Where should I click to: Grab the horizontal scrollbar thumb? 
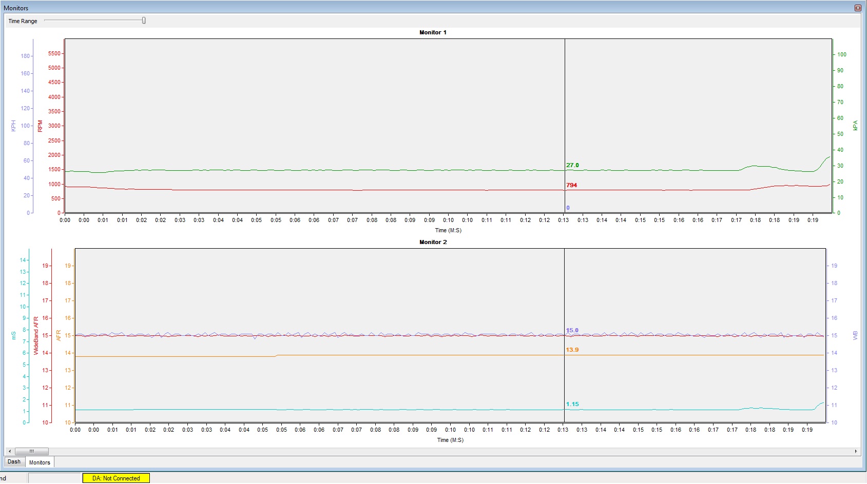click(x=32, y=452)
